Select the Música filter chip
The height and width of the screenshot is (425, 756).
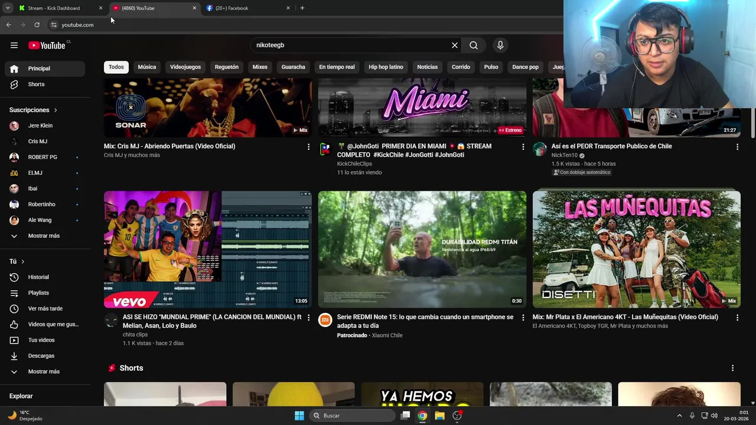(147, 67)
